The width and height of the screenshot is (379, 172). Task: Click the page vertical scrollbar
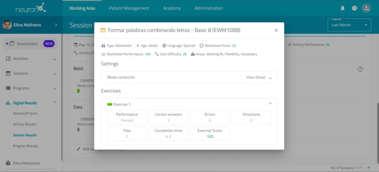coord(378,133)
